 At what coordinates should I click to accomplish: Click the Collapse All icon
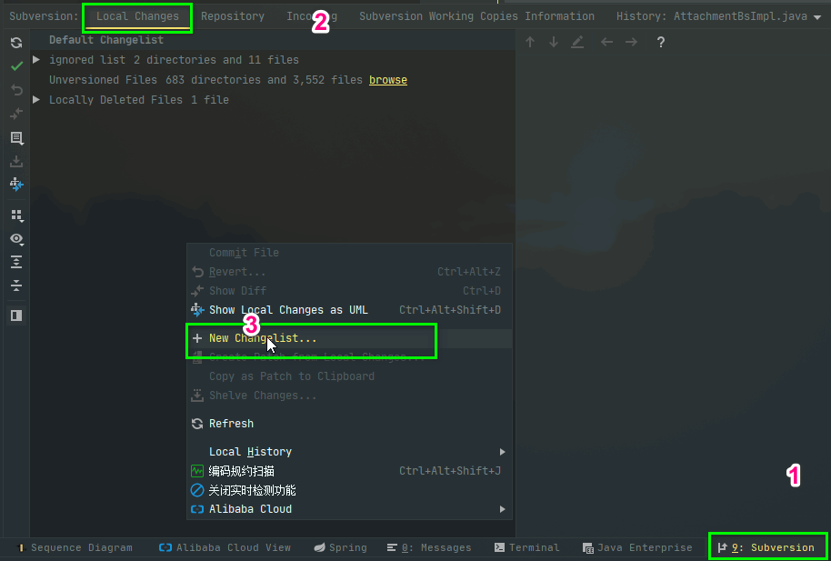tap(16, 286)
